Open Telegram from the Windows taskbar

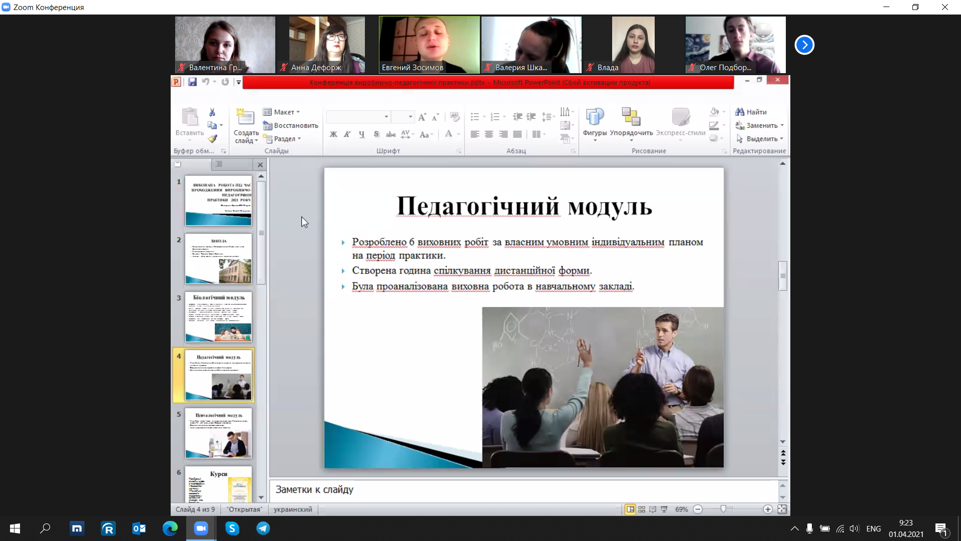click(263, 528)
